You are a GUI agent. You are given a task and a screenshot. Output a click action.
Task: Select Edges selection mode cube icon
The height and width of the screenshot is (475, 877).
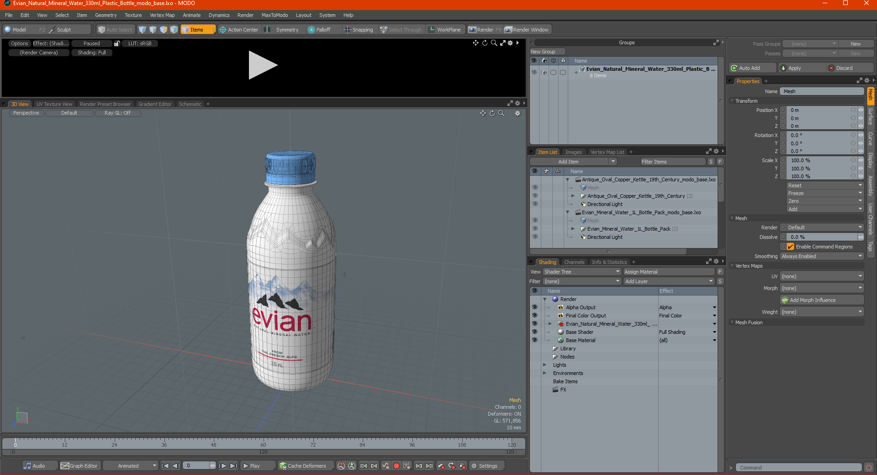153,30
